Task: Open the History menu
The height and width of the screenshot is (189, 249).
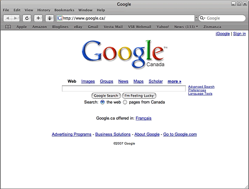Action: 44,10
